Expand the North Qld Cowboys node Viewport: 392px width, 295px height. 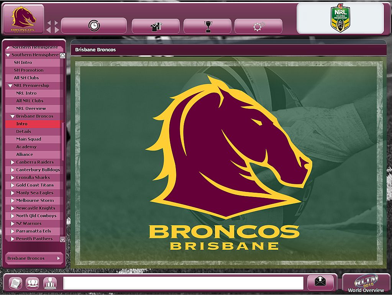(x=13, y=216)
